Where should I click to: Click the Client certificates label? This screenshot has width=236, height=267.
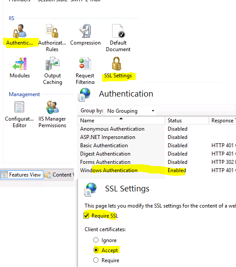tap(105, 229)
